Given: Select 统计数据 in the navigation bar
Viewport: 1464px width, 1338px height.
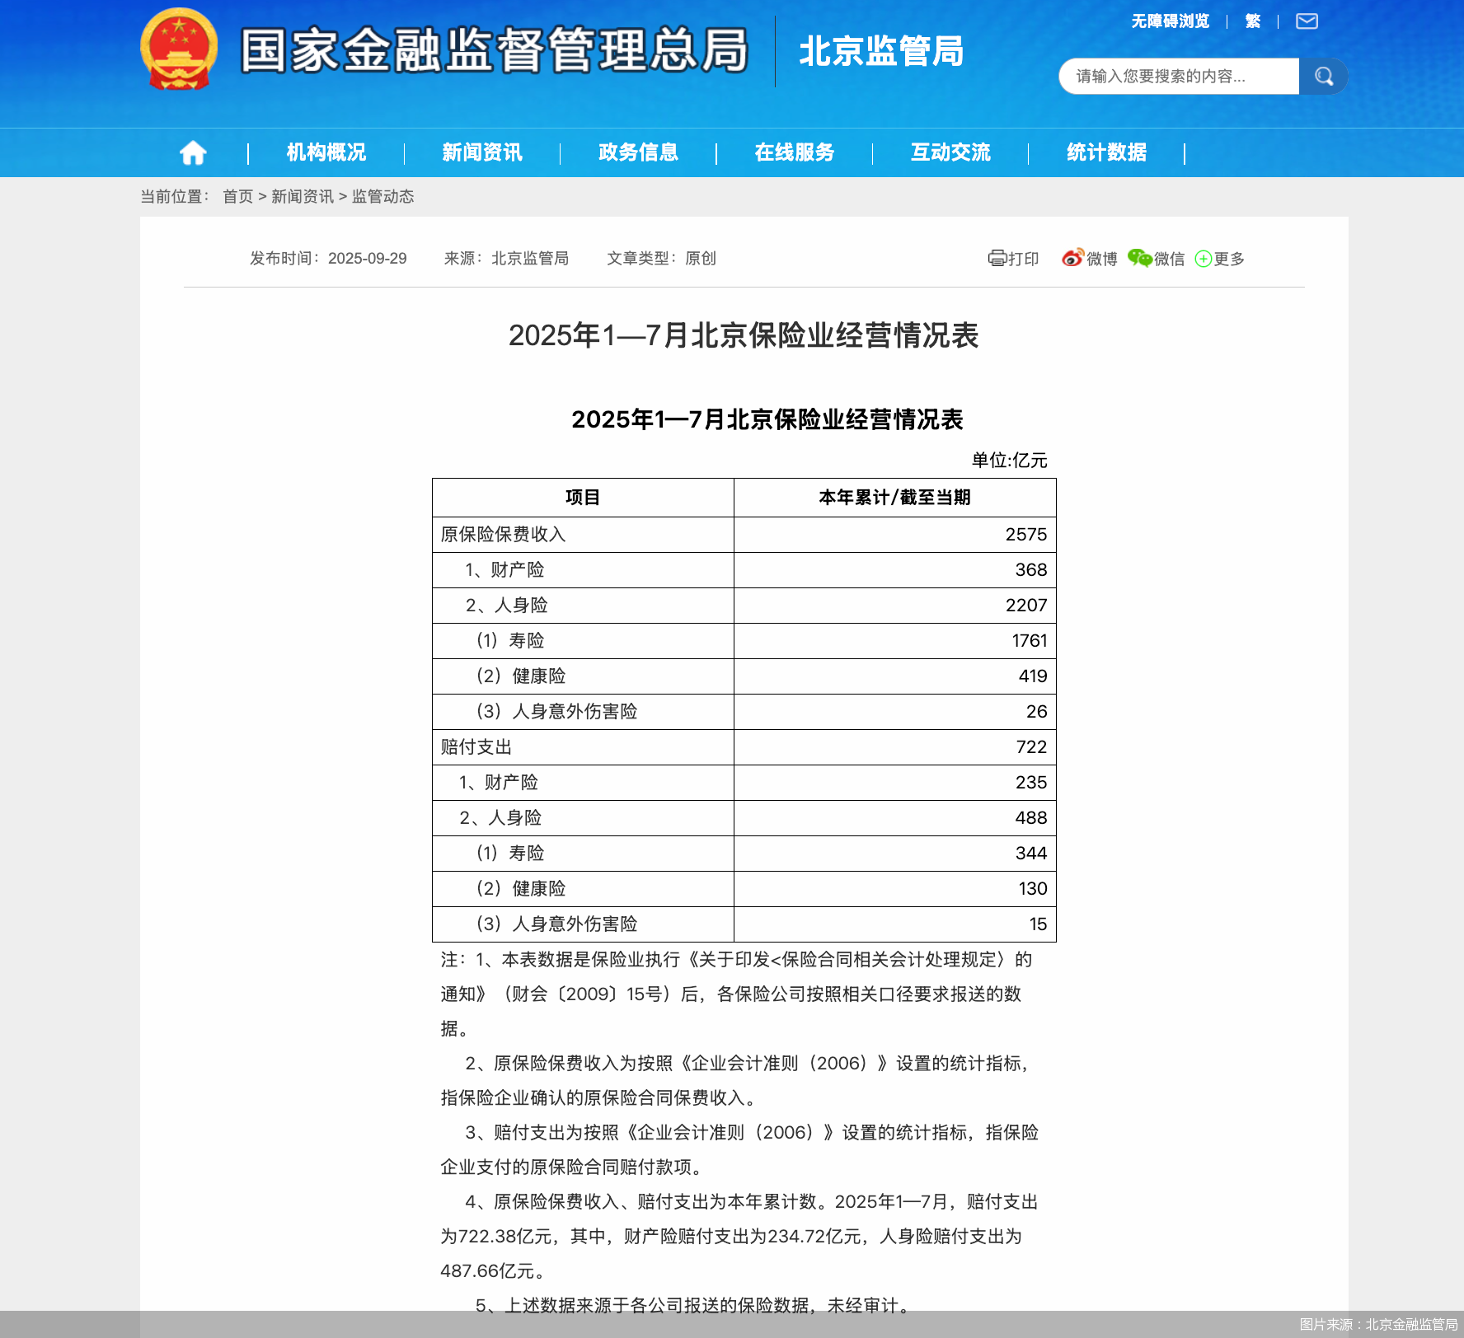Looking at the screenshot, I should pyautogui.click(x=1106, y=152).
